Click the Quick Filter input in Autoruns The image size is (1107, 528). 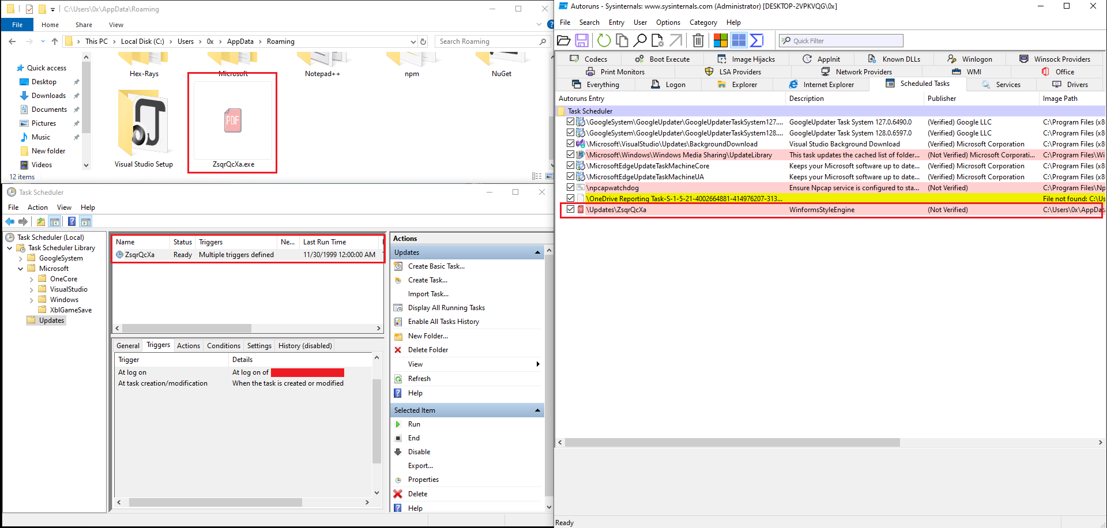coord(841,40)
